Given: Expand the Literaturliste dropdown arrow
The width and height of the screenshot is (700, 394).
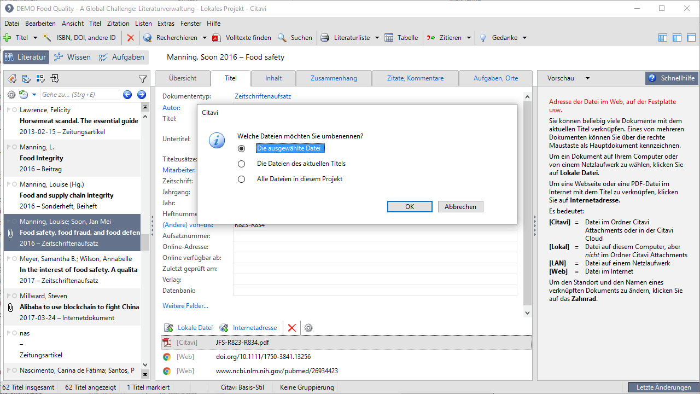Looking at the screenshot, I should [x=377, y=38].
